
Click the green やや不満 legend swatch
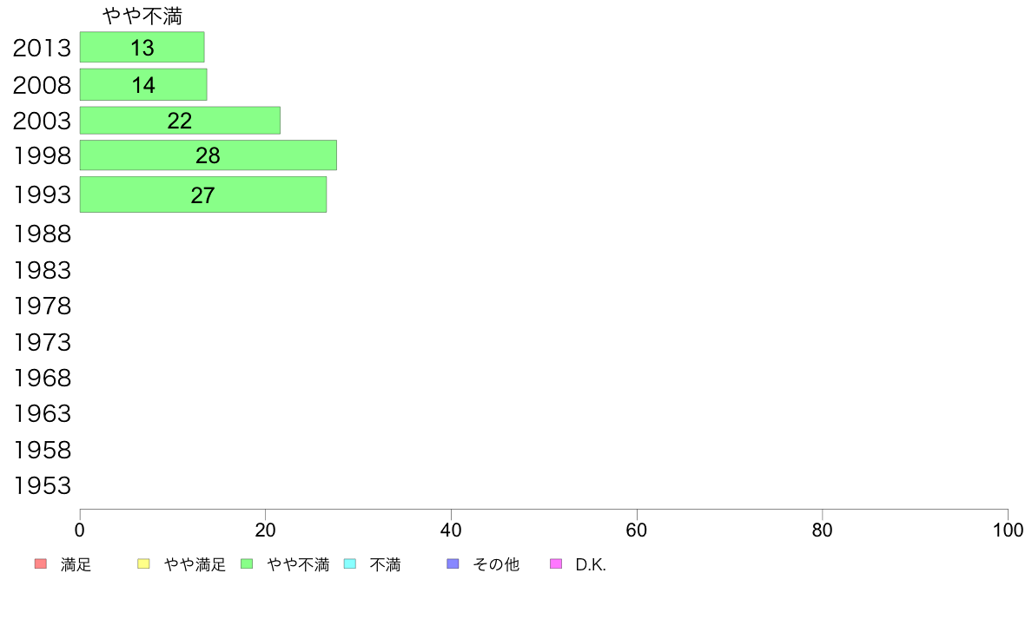pos(247,564)
